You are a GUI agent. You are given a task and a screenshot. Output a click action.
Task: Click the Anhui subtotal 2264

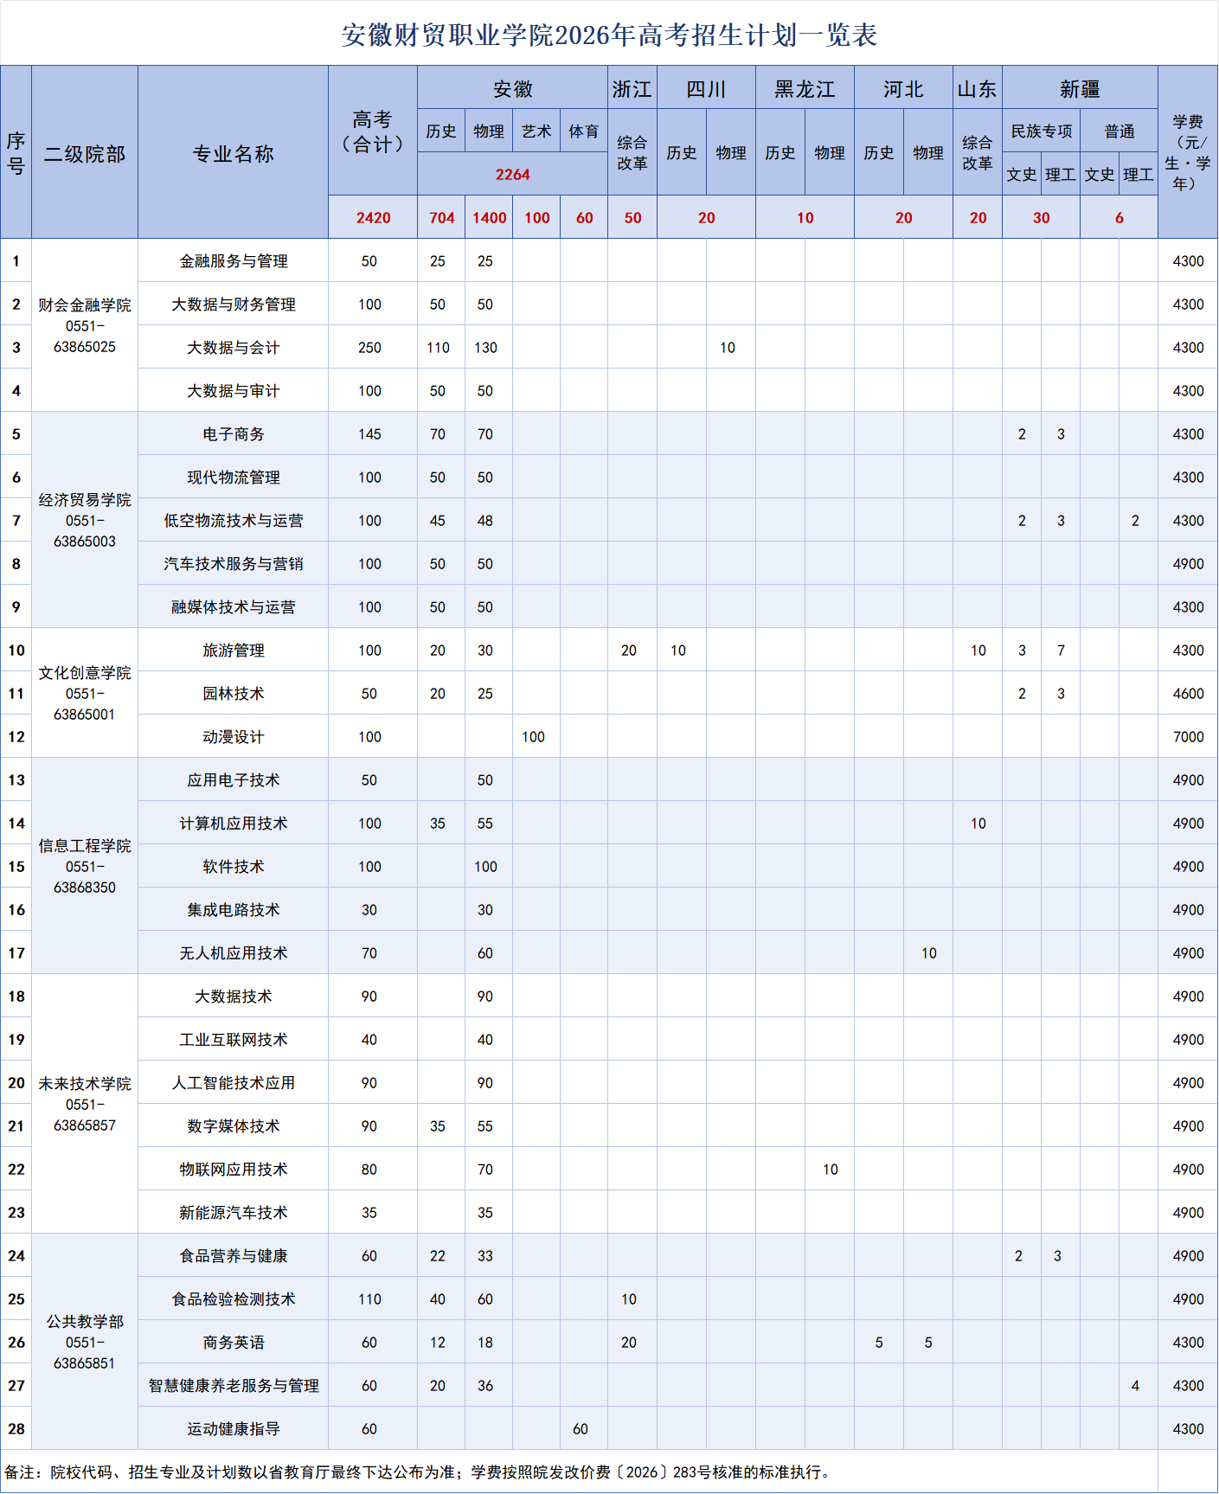pyautogui.click(x=512, y=174)
